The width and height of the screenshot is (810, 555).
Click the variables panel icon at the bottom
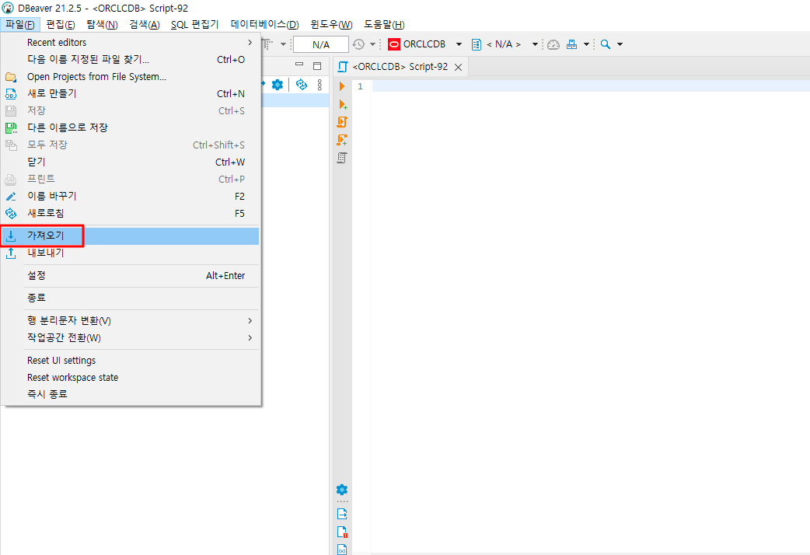pos(342,550)
